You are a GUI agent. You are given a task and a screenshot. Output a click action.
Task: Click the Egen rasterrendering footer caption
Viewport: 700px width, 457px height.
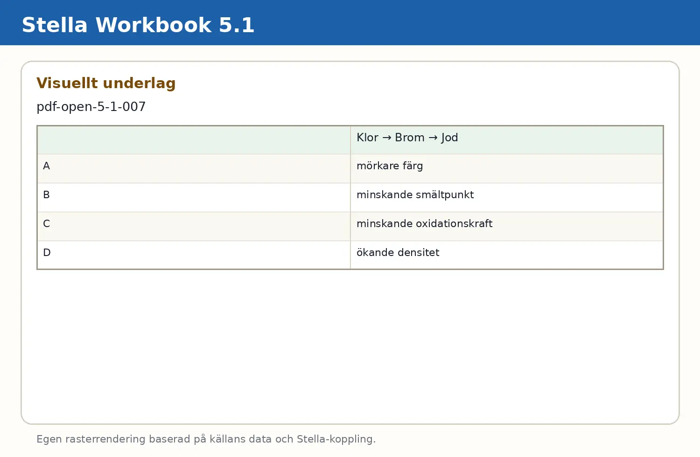[206, 439]
